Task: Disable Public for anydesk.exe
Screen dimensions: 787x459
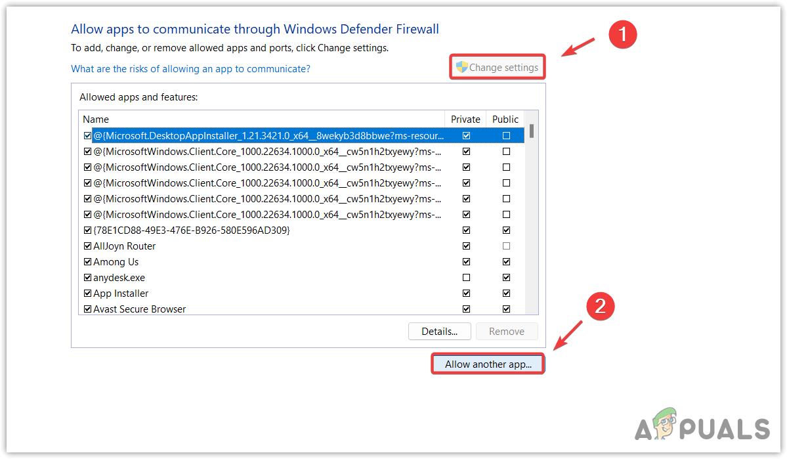Action: pyautogui.click(x=507, y=278)
